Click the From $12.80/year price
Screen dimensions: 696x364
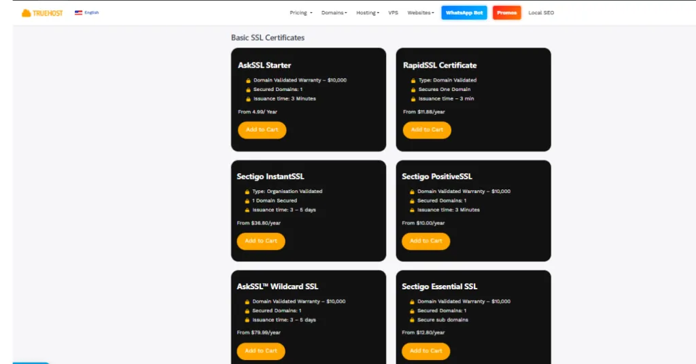coord(423,333)
